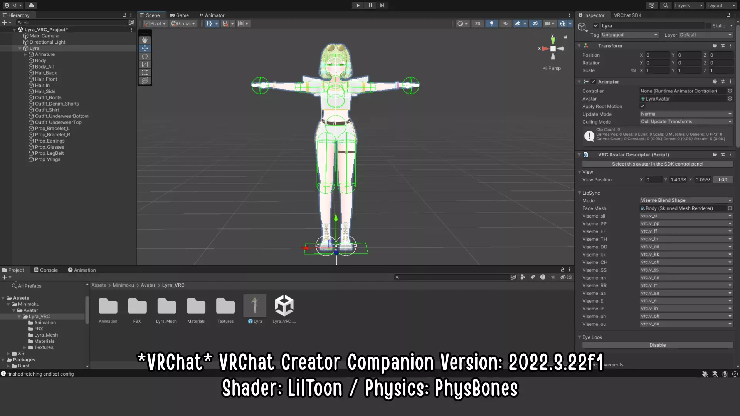
Task: Open the cloud services icon
Action: point(31,5)
